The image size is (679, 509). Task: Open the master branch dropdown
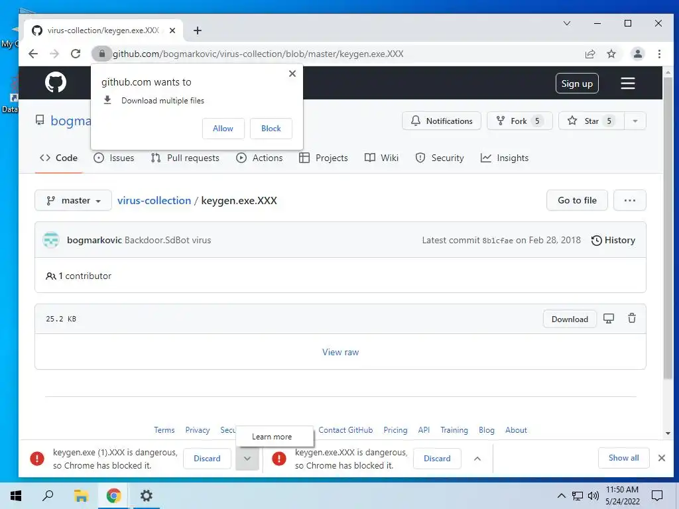73,200
